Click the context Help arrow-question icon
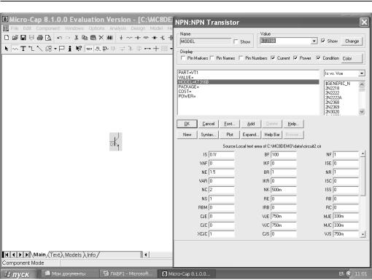372x280 pixels. pyautogui.click(x=78, y=49)
